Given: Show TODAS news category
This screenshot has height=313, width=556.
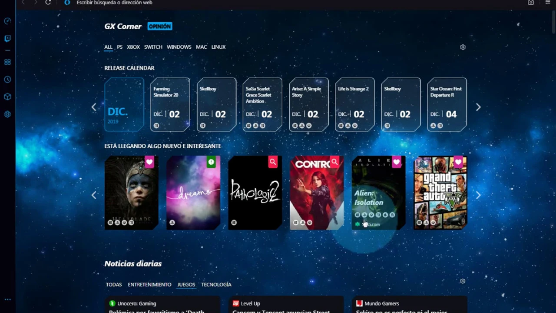Looking at the screenshot, I should coord(114,285).
